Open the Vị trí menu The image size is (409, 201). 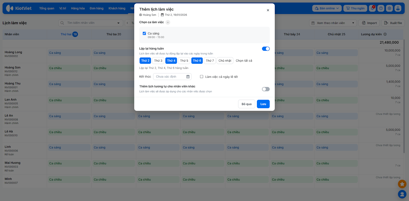point(63,8)
